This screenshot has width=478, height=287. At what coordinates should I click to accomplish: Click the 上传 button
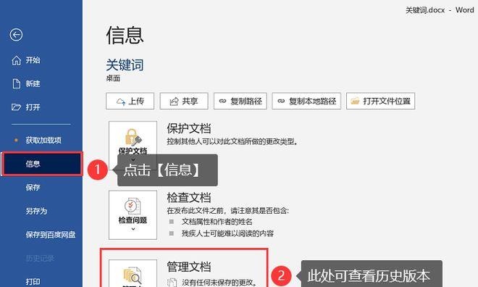[x=130, y=101]
